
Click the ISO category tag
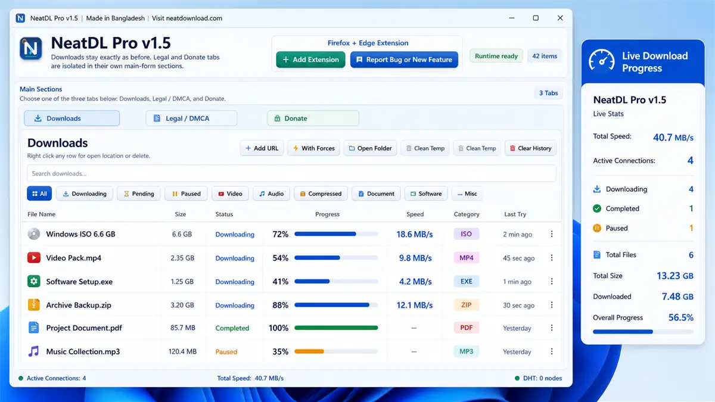click(467, 234)
